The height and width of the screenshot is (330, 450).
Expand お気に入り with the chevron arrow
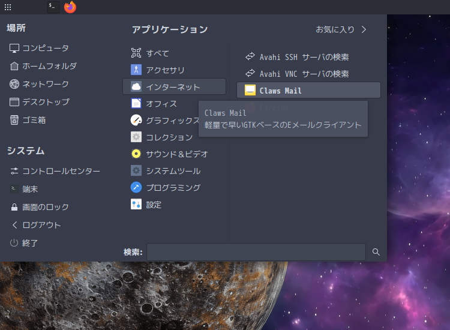tap(364, 29)
